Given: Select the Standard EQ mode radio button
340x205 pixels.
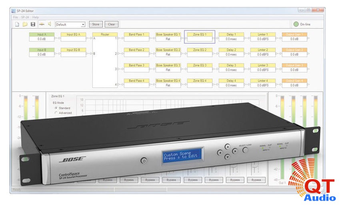Looking at the screenshot, I should [x=56, y=108].
